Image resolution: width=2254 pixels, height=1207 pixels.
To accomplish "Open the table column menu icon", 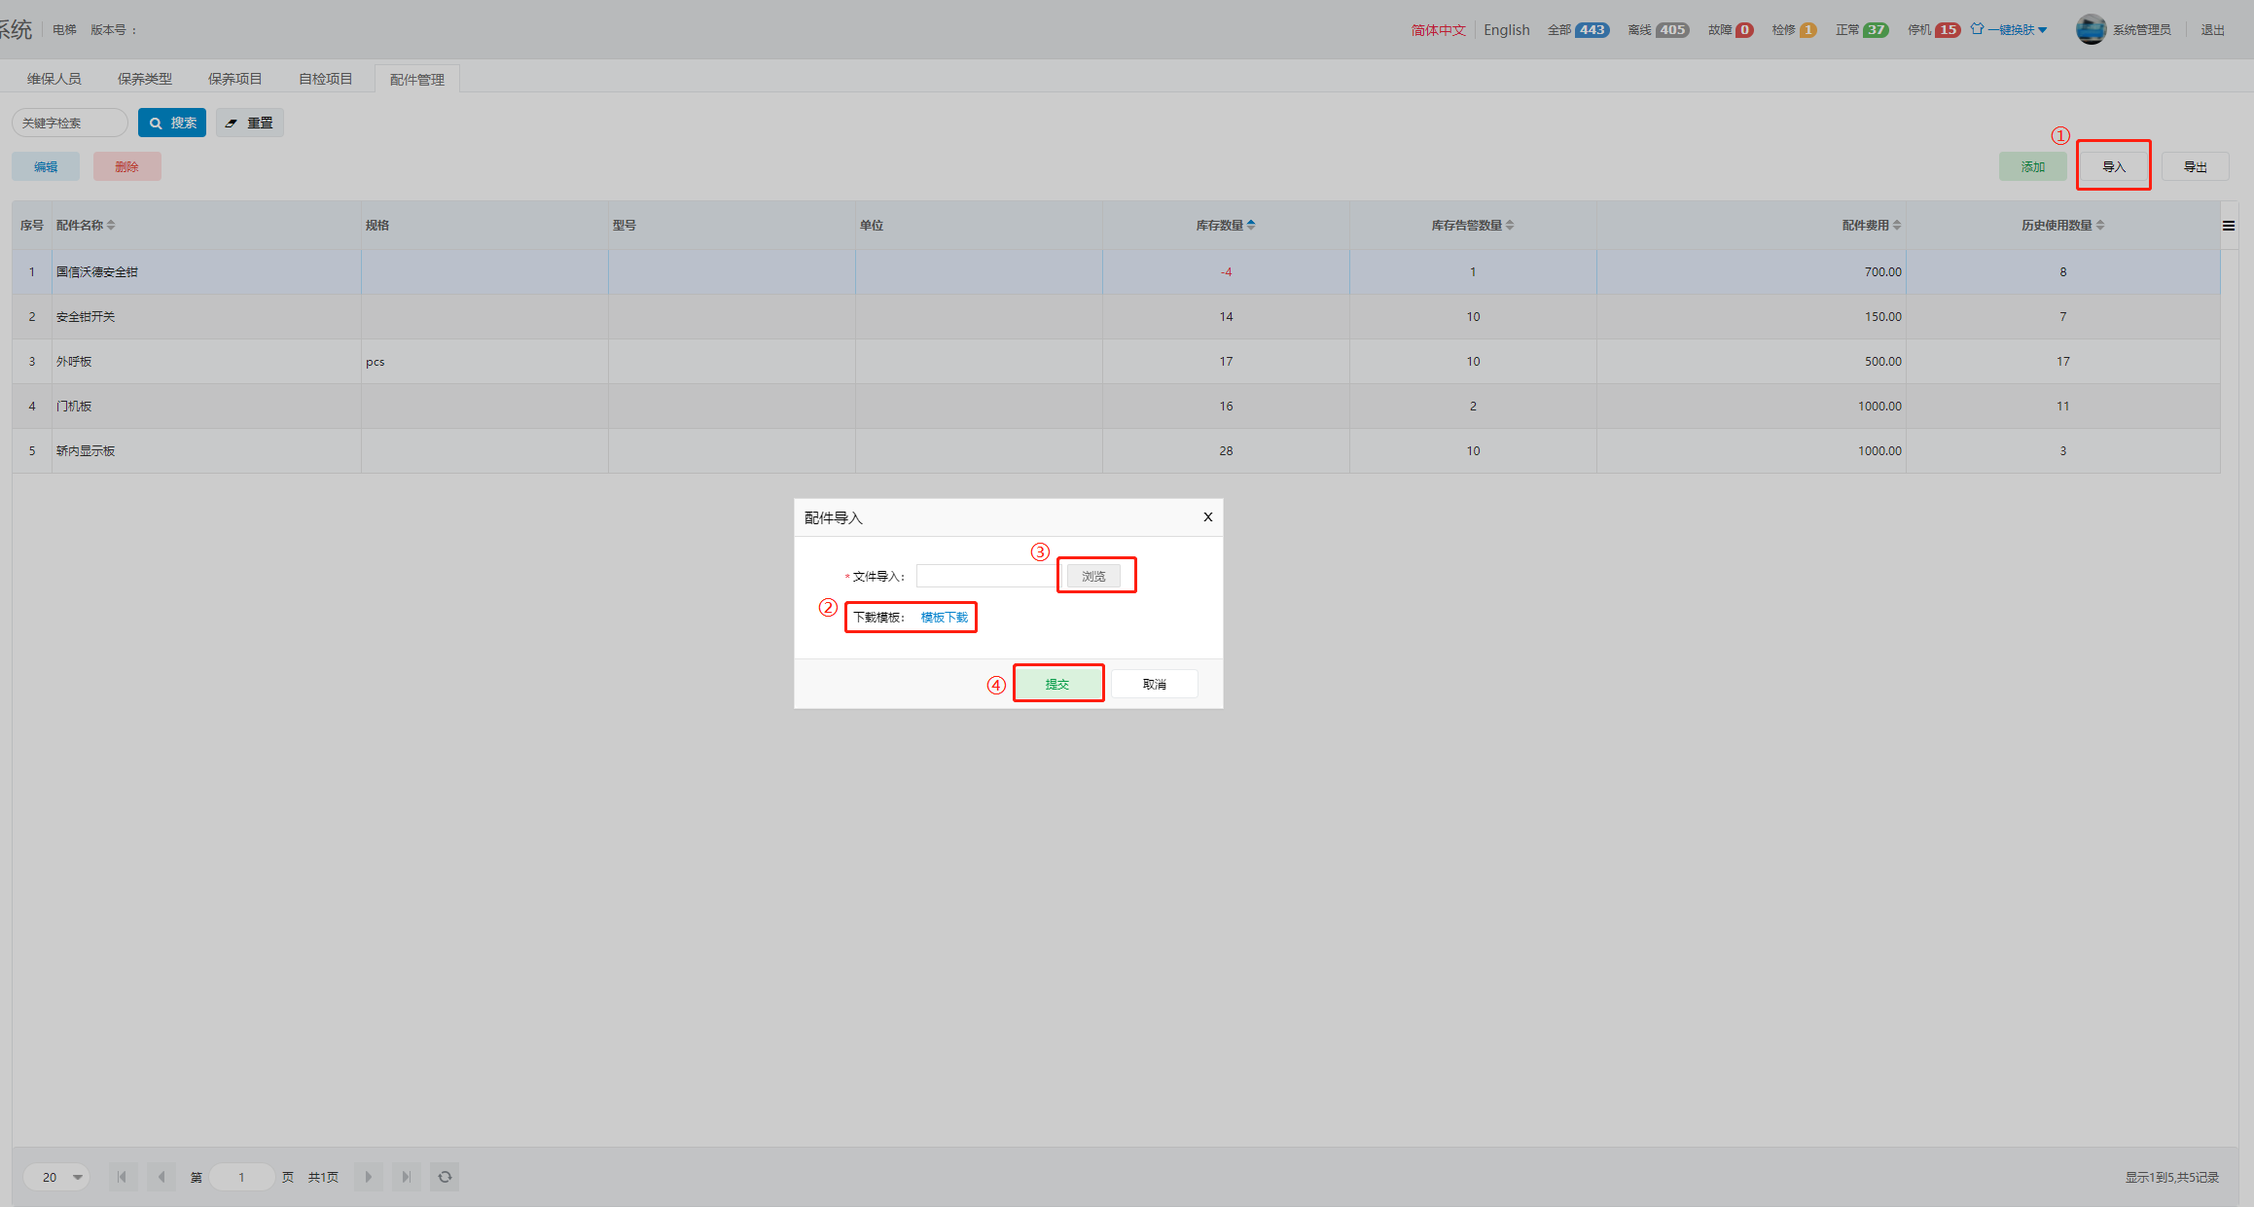I will (x=2228, y=226).
